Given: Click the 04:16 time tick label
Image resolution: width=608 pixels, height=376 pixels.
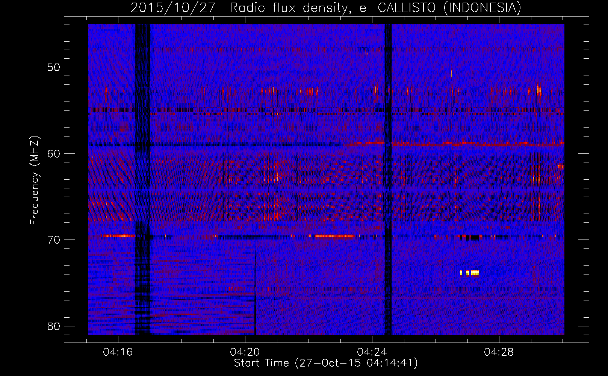Looking at the screenshot, I should pos(118,352).
